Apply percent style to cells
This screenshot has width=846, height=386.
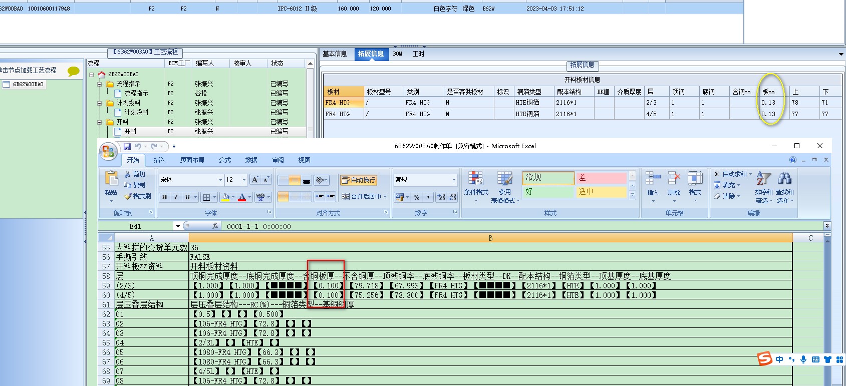417,197
